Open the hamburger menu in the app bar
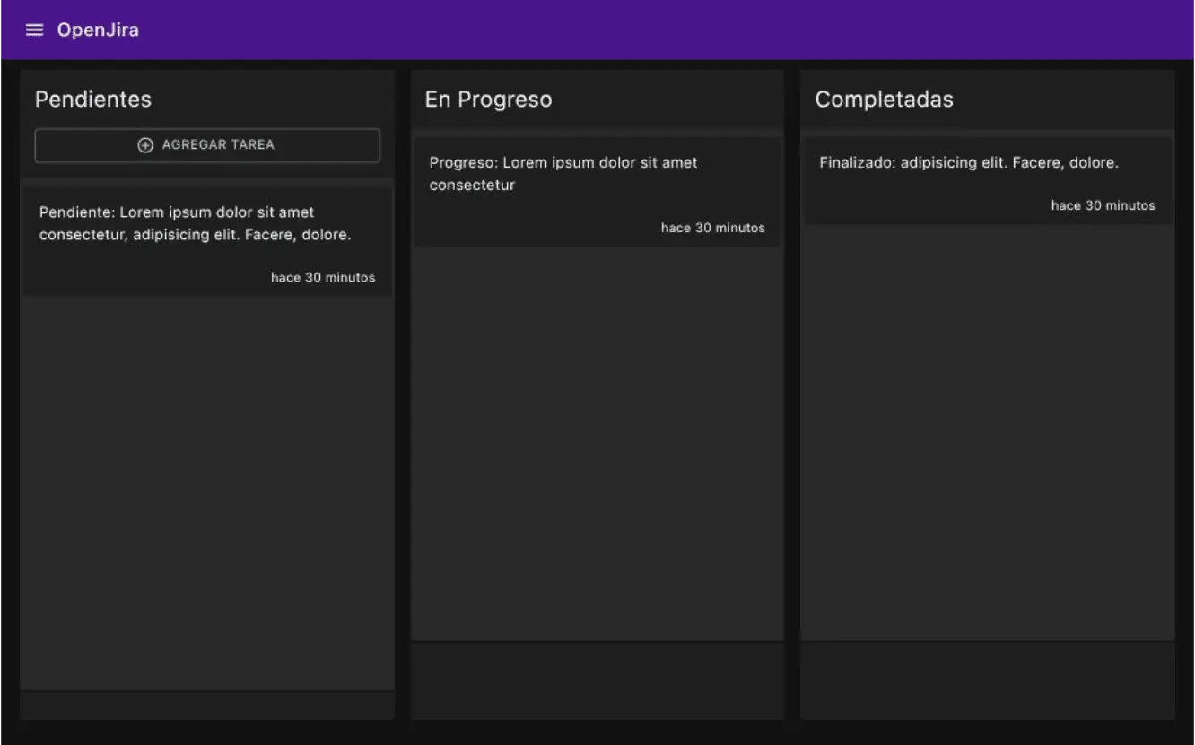 [x=34, y=30]
